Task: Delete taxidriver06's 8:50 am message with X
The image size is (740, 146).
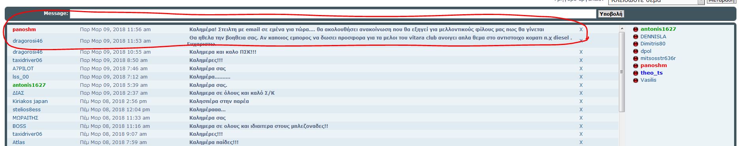Action: (x=581, y=60)
